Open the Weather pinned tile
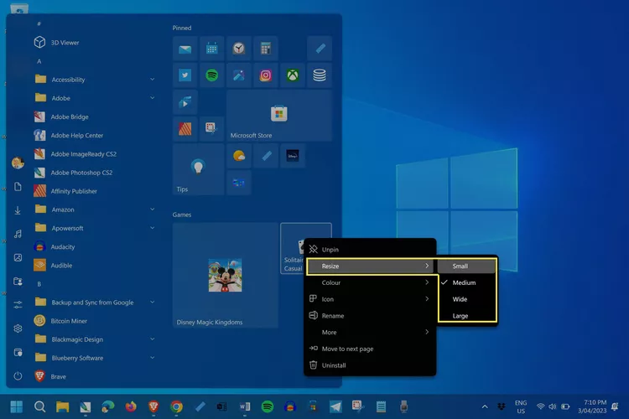The height and width of the screenshot is (419, 629). pyautogui.click(x=239, y=156)
